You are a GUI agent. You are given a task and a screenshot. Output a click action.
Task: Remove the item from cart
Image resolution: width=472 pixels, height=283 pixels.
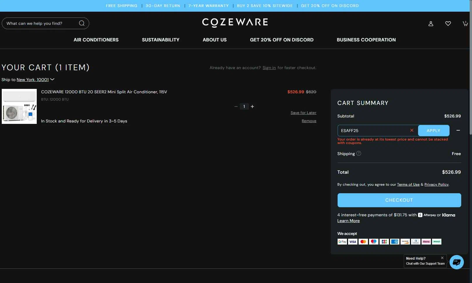click(x=309, y=121)
